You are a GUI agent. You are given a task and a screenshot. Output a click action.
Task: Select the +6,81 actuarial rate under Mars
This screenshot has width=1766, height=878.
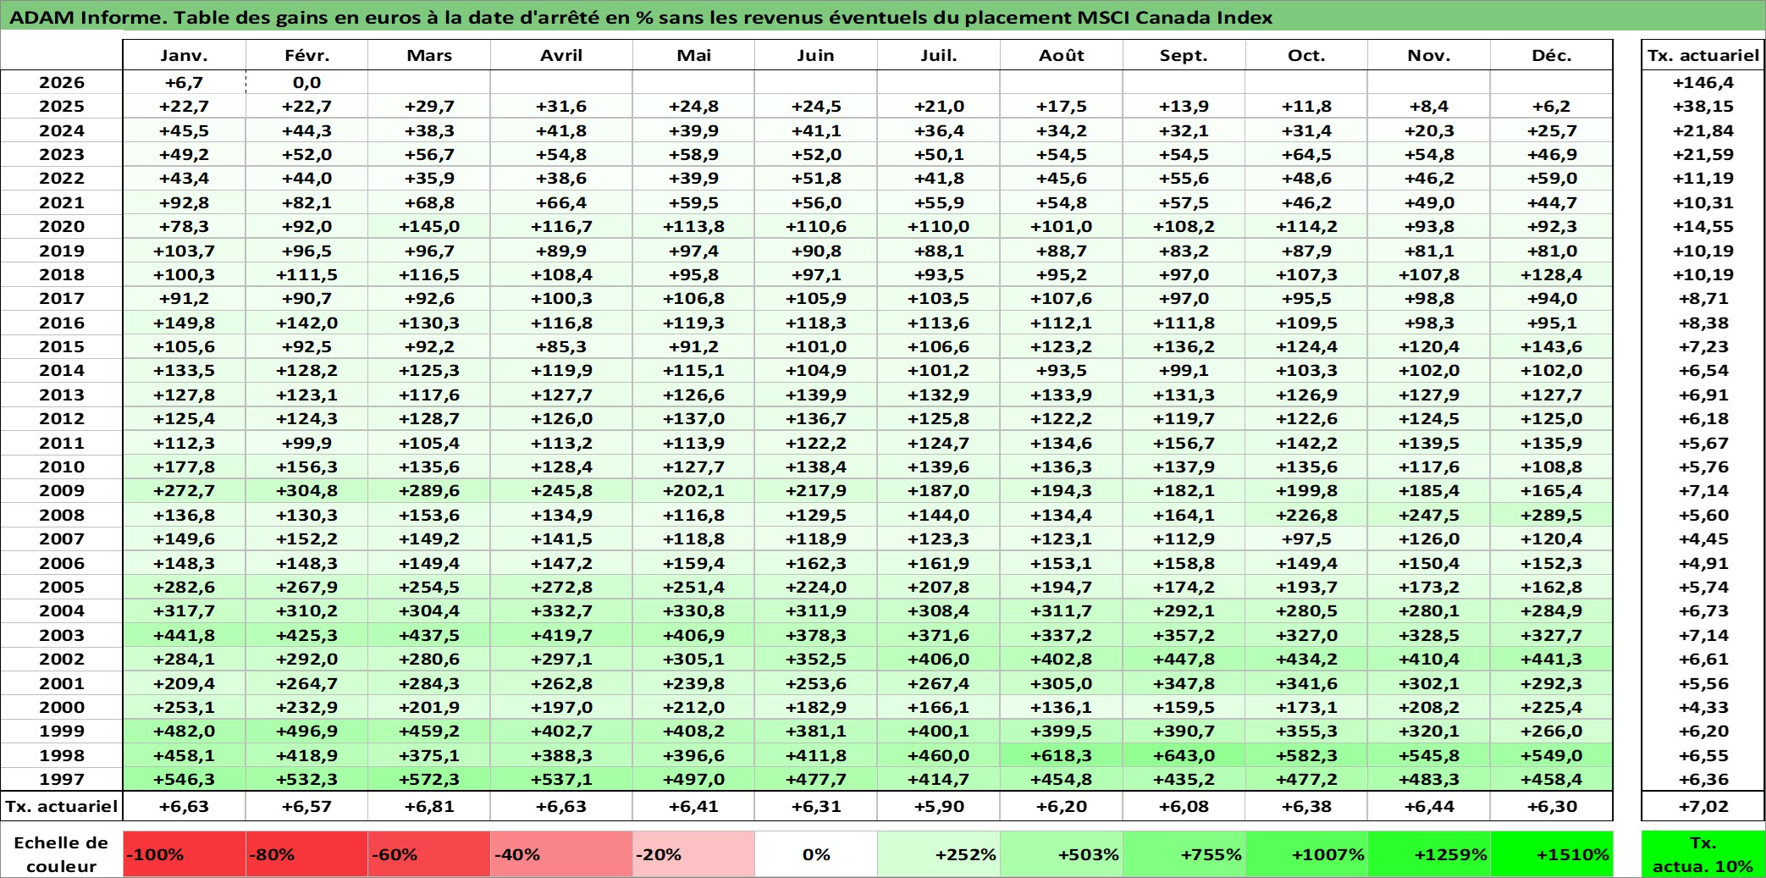pos(429,806)
